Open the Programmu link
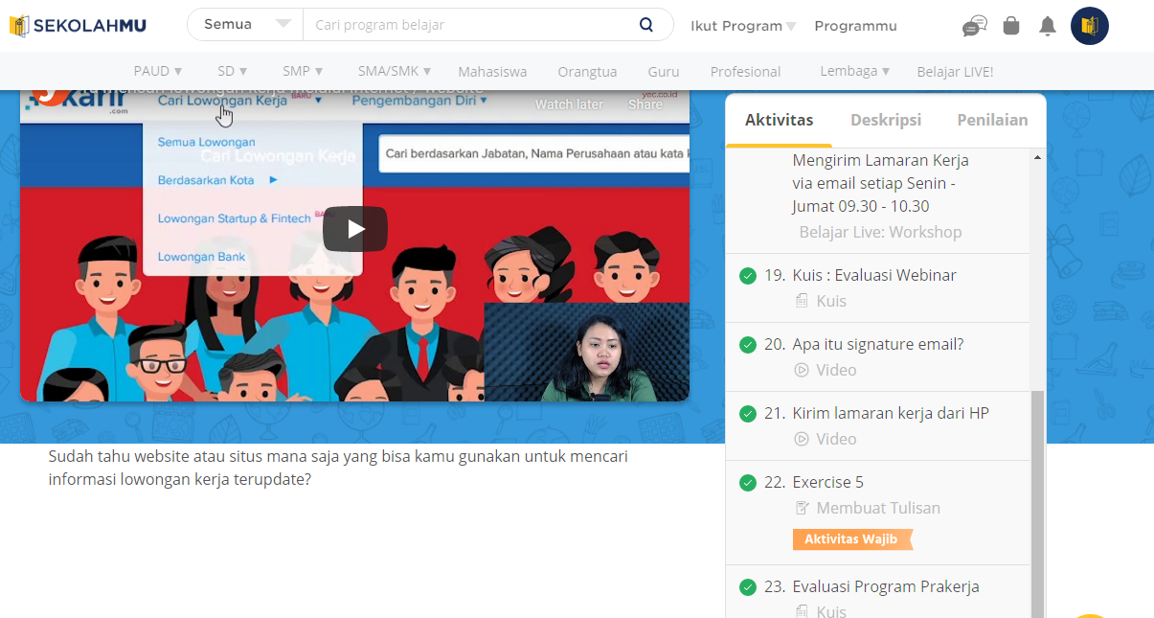 pyautogui.click(x=855, y=26)
